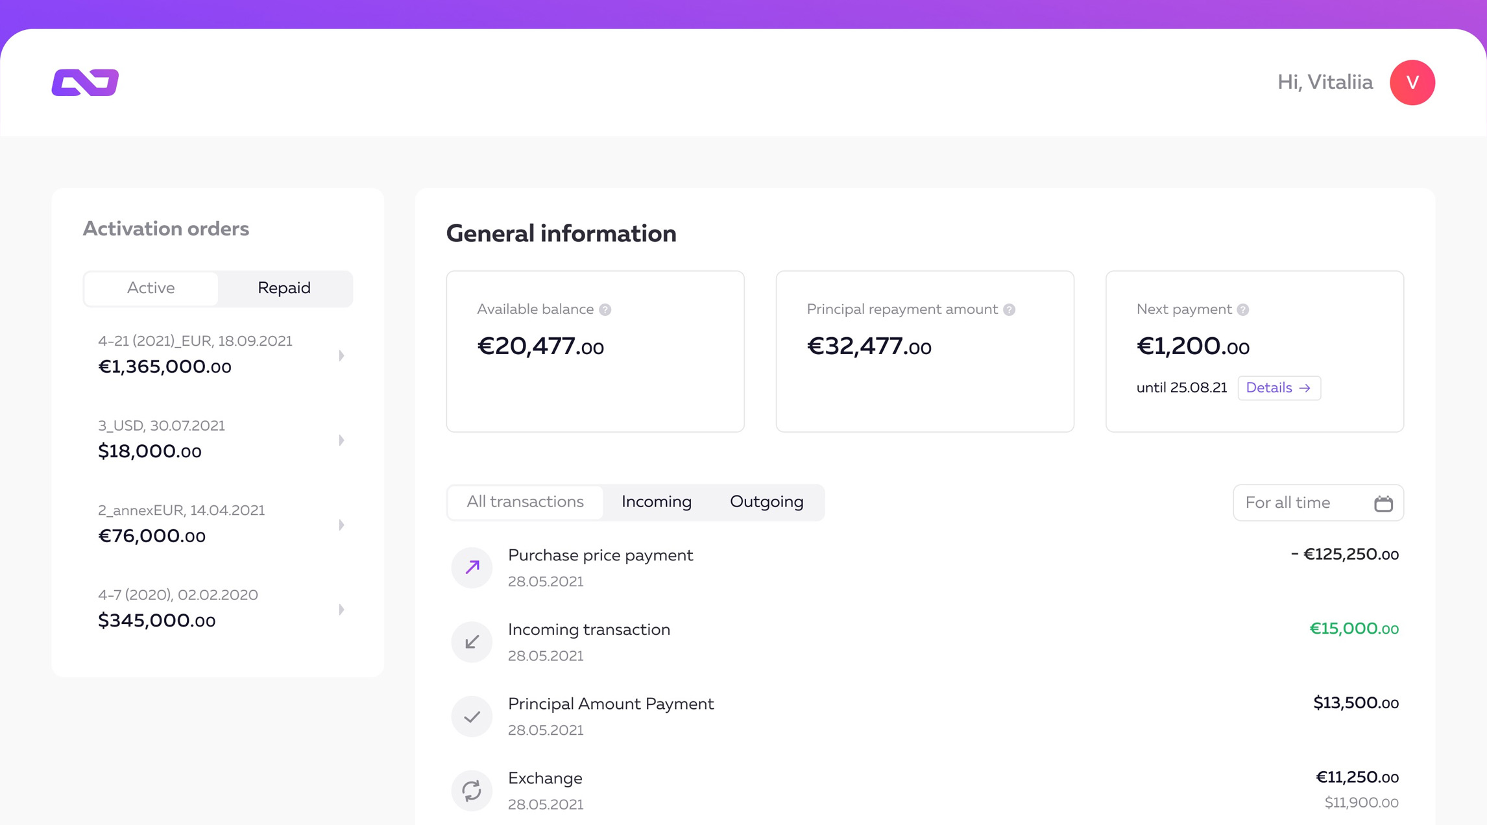Click the Principal Amount Payment checkmark icon
The height and width of the screenshot is (825, 1487).
pos(472,717)
